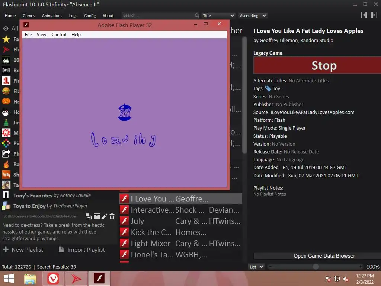Select the pumpkin Halloween playlist icon
The width and height of the screenshot is (381, 286).
click(6, 102)
